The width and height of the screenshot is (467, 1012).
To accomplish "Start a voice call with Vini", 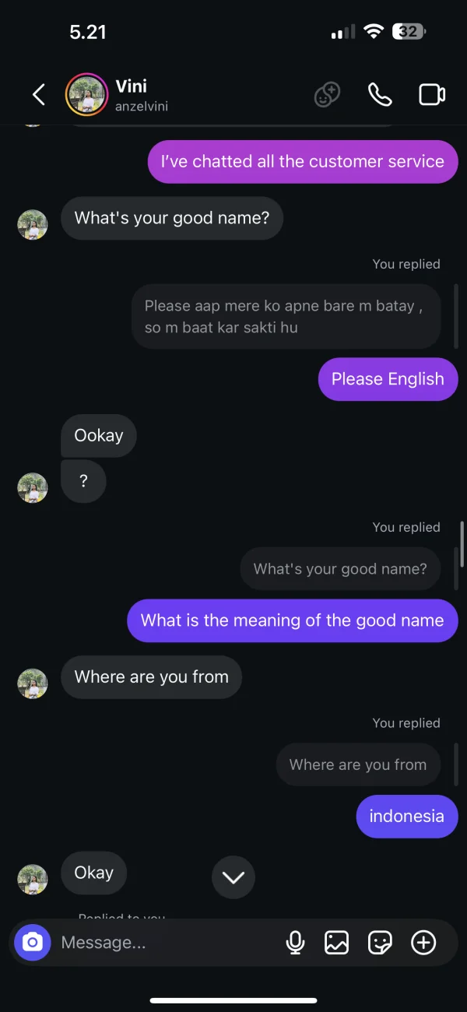I will tap(379, 95).
